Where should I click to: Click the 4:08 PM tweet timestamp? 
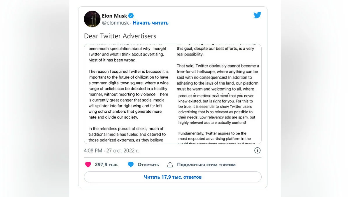[93, 151]
